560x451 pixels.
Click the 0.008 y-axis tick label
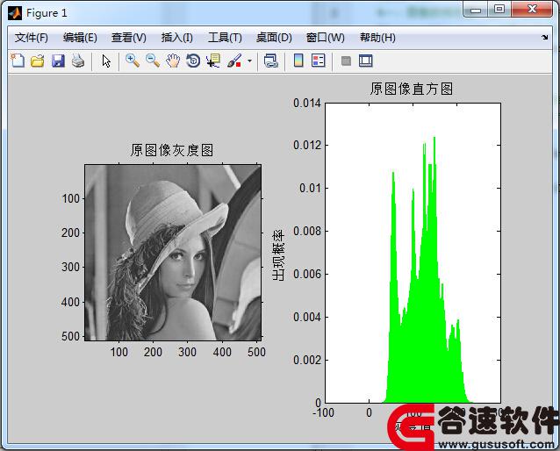pyautogui.click(x=307, y=231)
